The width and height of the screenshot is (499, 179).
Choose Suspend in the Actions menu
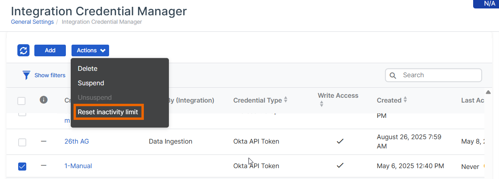91,83
